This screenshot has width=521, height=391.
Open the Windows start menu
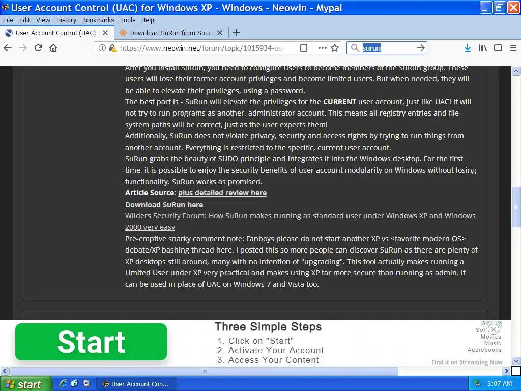[x=25, y=384]
